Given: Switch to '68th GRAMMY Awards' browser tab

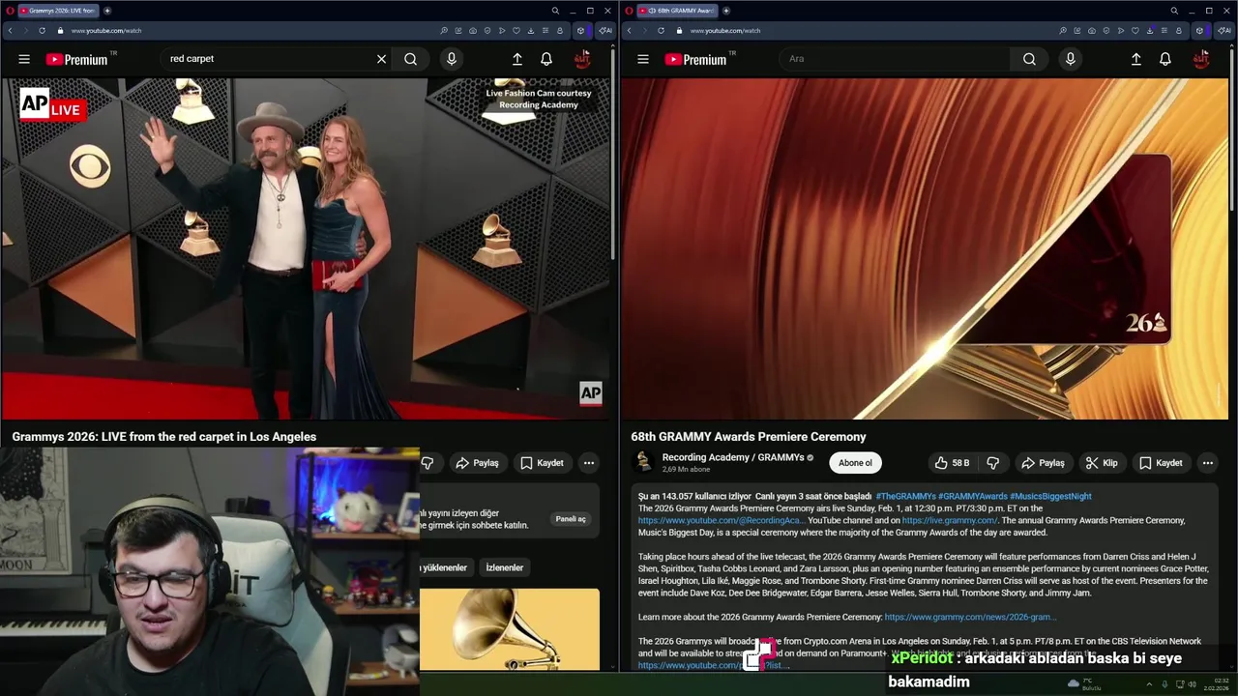Looking at the screenshot, I should click(677, 11).
